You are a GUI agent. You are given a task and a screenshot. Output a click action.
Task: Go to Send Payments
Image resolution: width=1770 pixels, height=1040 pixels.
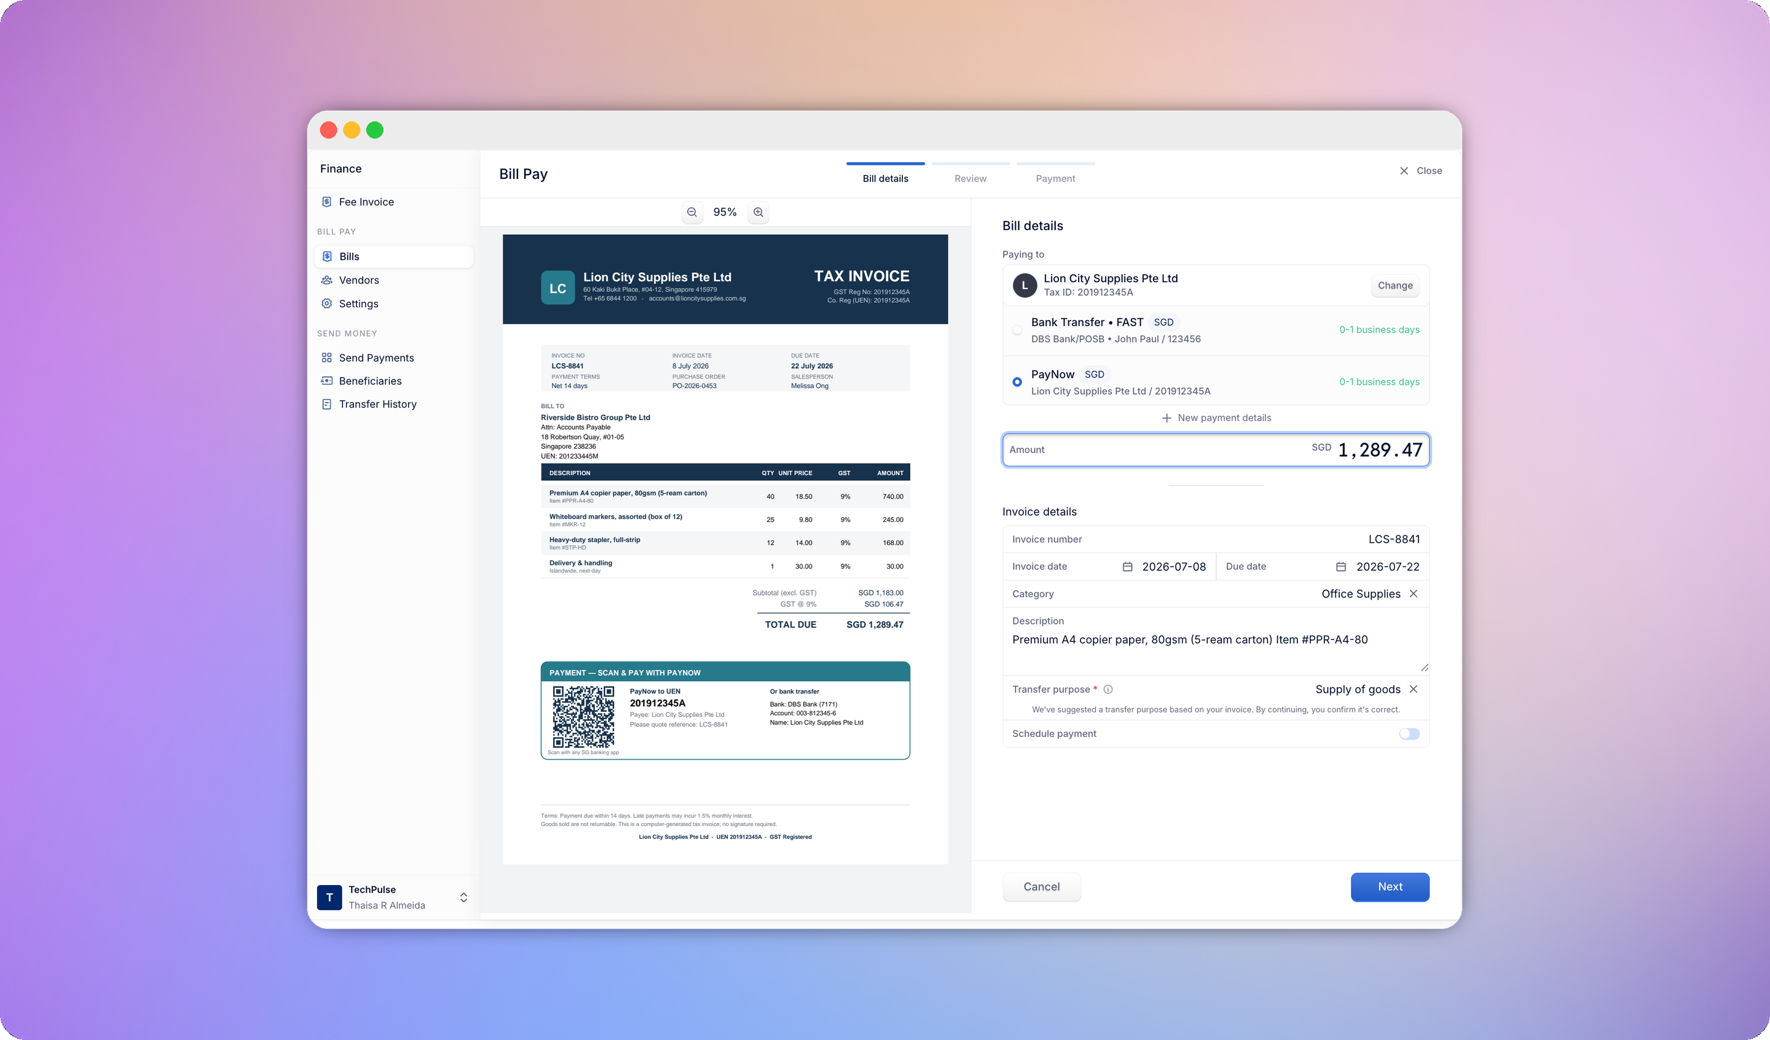393,358
